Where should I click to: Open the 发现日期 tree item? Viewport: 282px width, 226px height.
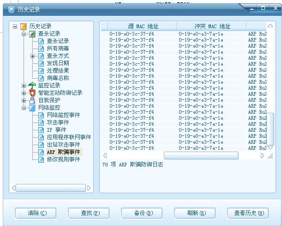pos(58,63)
